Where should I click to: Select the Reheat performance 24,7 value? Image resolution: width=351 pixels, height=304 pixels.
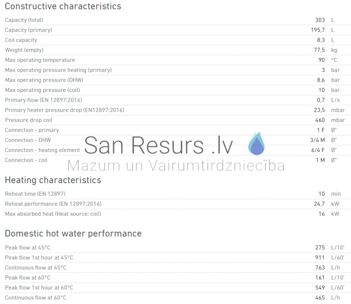pos(319,204)
